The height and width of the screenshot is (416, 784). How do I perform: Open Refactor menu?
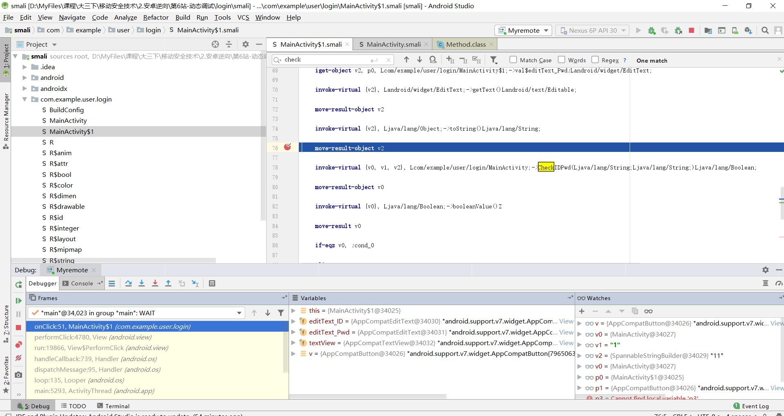coord(156,17)
